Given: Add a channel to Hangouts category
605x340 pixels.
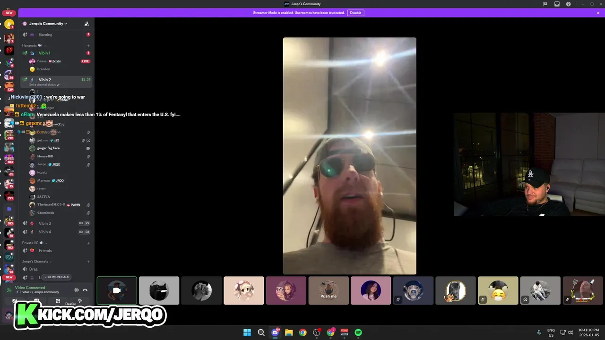Looking at the screenshot, I should point(88,45).
